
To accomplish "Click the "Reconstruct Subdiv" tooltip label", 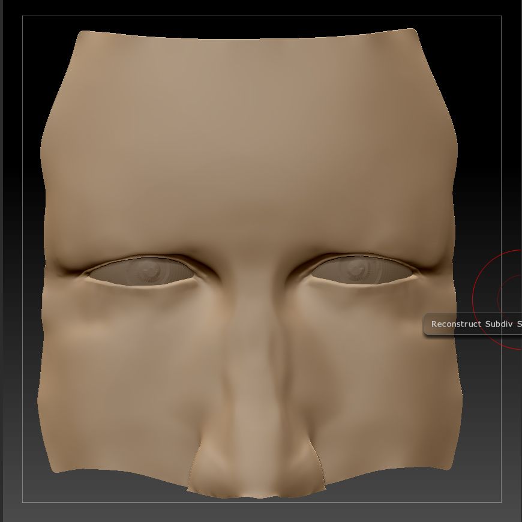I will click(472, 324).
